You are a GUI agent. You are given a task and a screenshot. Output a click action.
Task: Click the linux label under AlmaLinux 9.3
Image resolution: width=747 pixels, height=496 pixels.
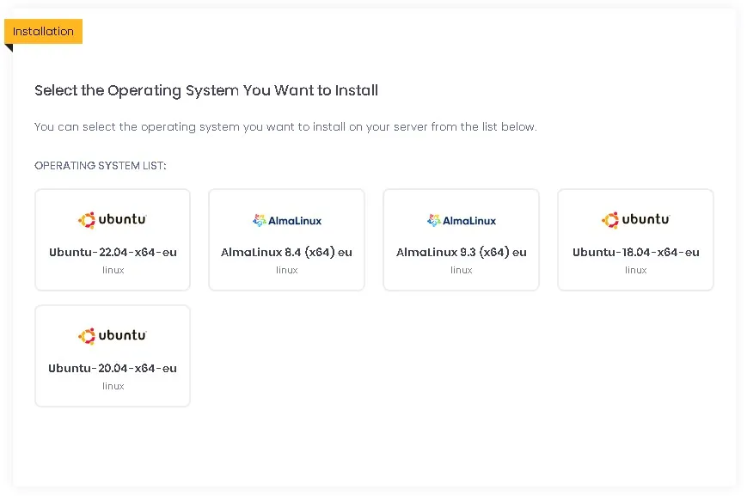[461, 270]
